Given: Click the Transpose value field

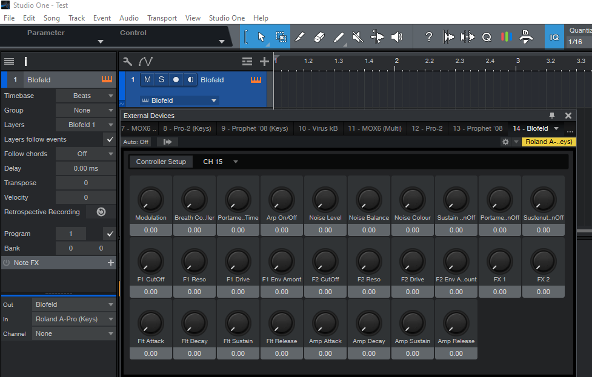Looking at the screenshot, I should point(85,183).
